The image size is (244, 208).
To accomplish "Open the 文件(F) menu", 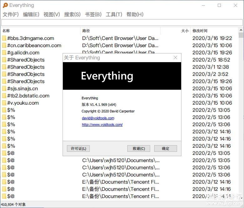I will tap(11, 14).
